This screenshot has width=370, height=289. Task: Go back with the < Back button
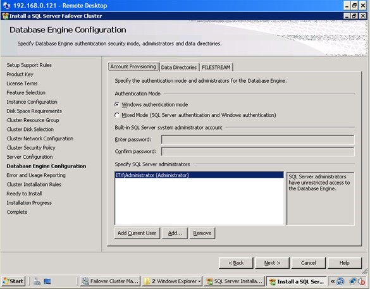(236, 263)
